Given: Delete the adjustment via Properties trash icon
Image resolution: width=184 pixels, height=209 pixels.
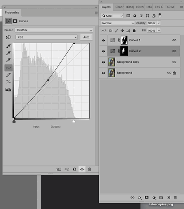Looking at the screenshot, I should [x=90, y=169].
